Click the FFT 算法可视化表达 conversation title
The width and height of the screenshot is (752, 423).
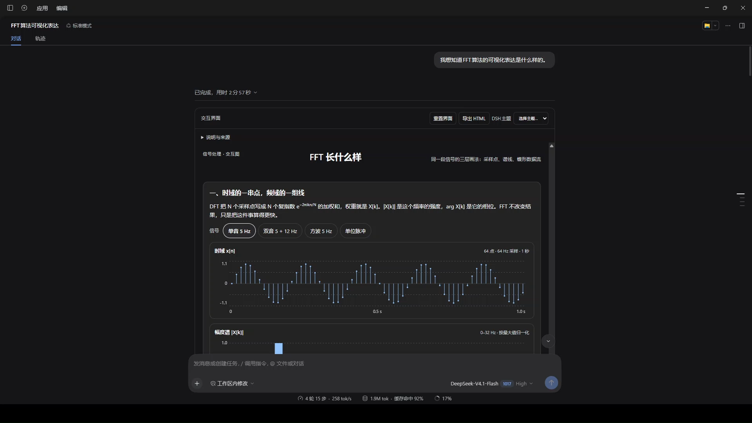pos(35,25)
